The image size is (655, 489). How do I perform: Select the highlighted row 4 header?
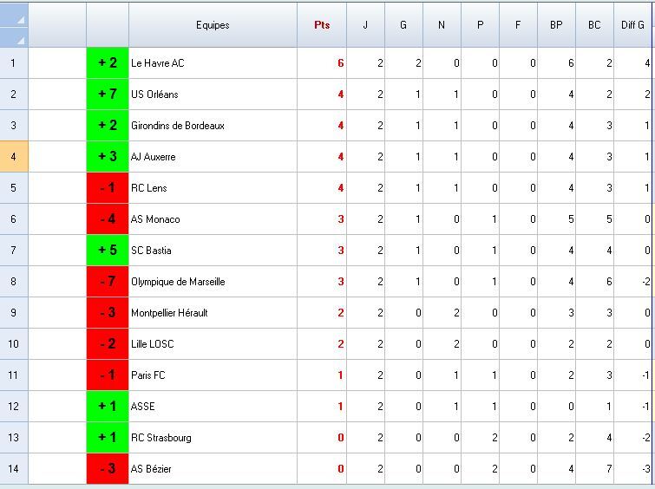point(14,157)
